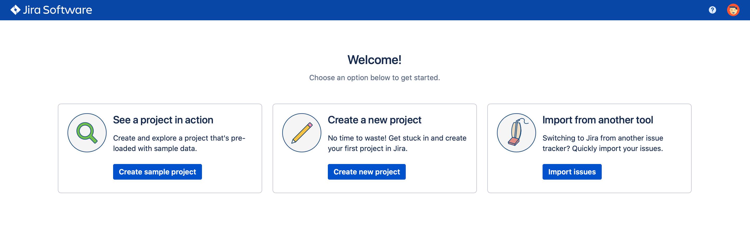Click the "Welcome!" page title
The width and height of the screenshot is (750, 227).
tap(374, 60)
